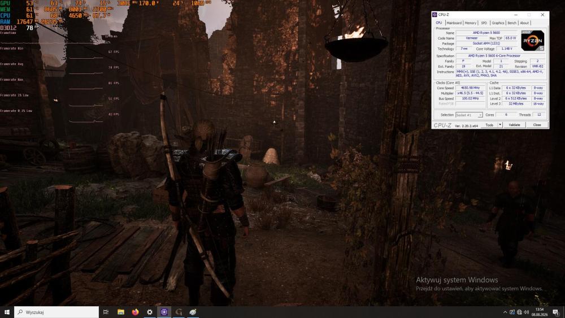The width and height of the screenshot is (565, 318).
Task: Minimize the CPU-Z window
Action: coord(516,15)
